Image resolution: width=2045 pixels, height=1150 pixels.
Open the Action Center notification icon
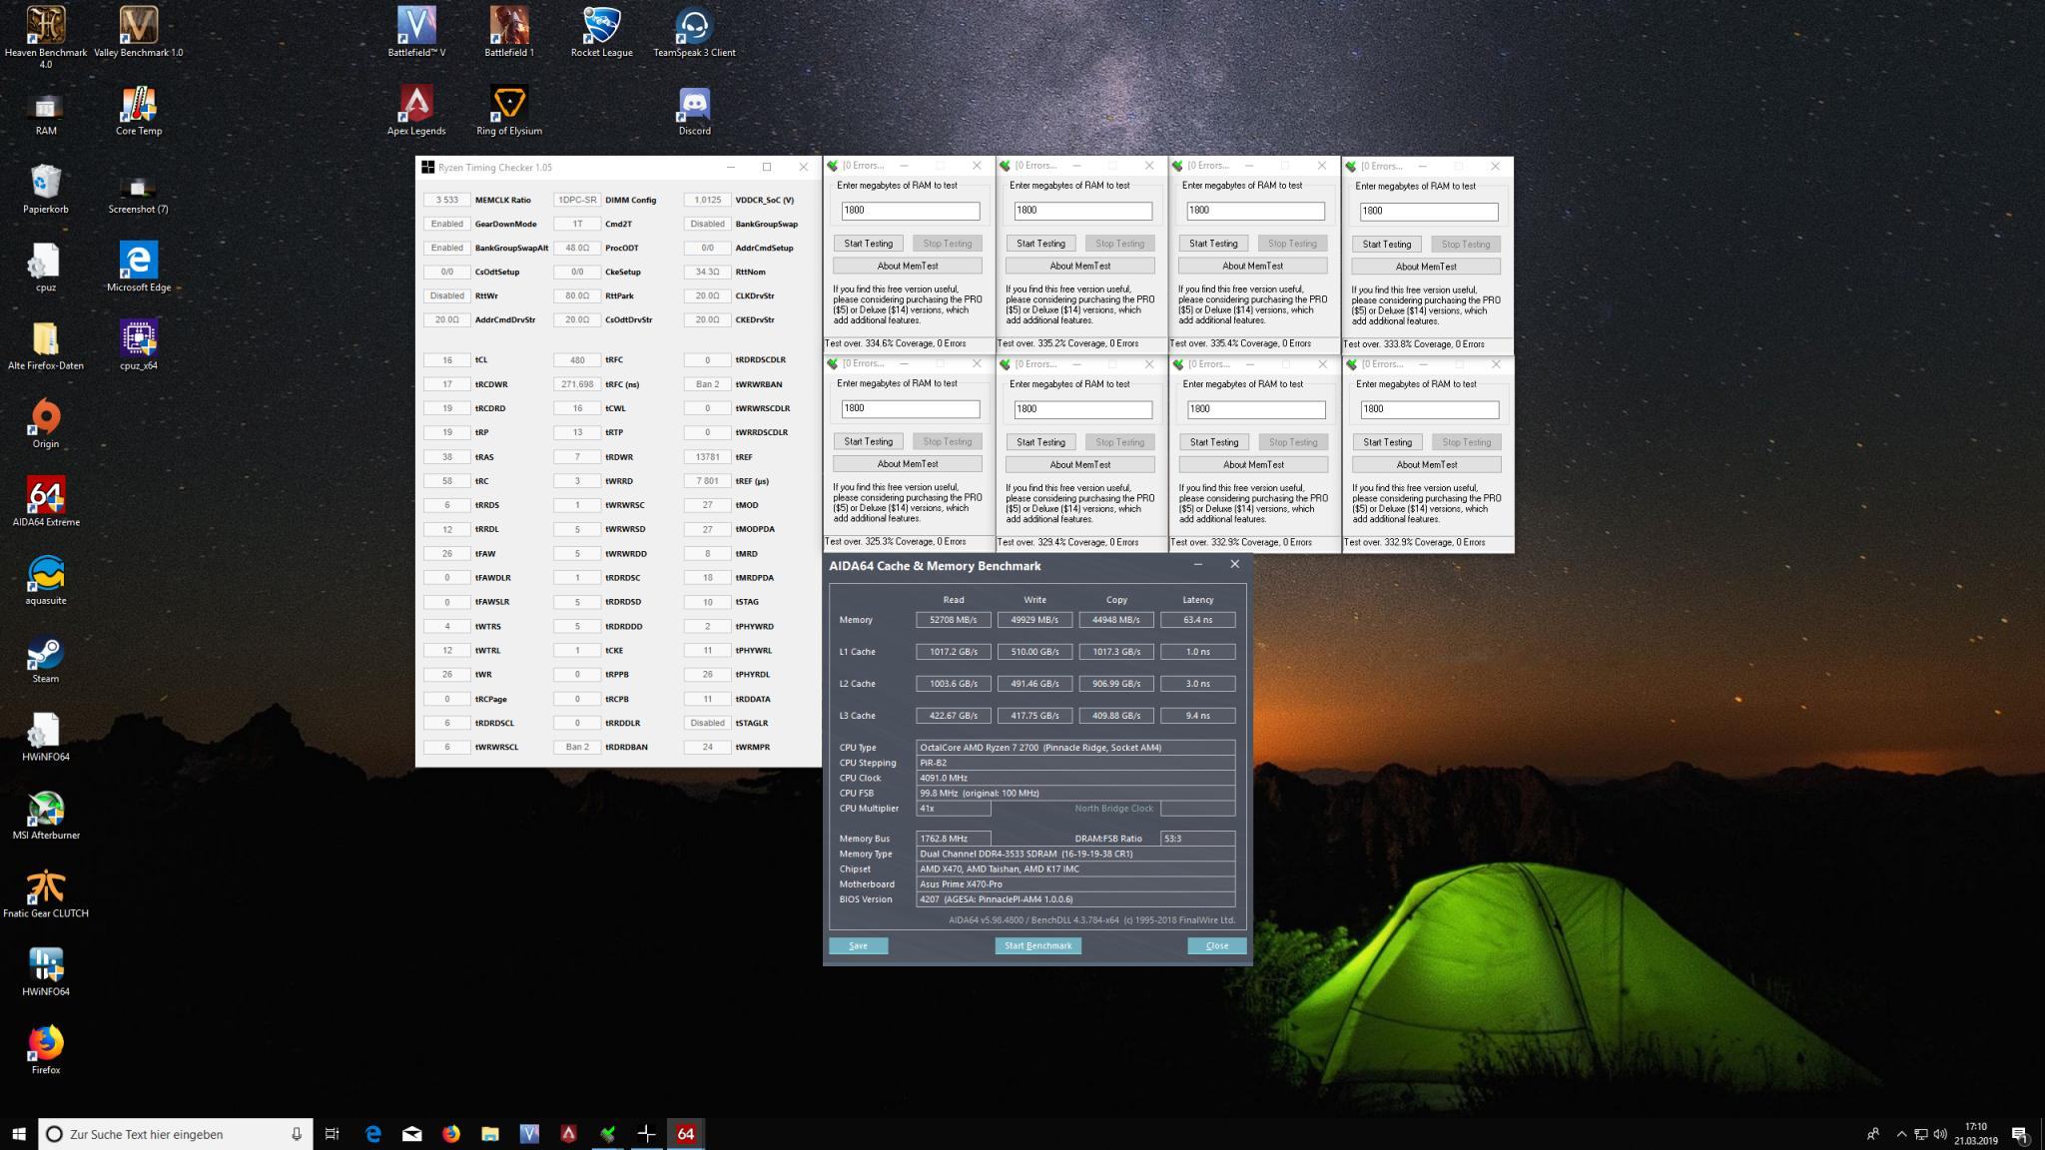pos(2020,1134)
